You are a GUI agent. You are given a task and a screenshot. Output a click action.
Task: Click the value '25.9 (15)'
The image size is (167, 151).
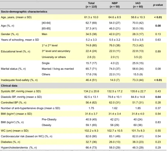(138, 63)
